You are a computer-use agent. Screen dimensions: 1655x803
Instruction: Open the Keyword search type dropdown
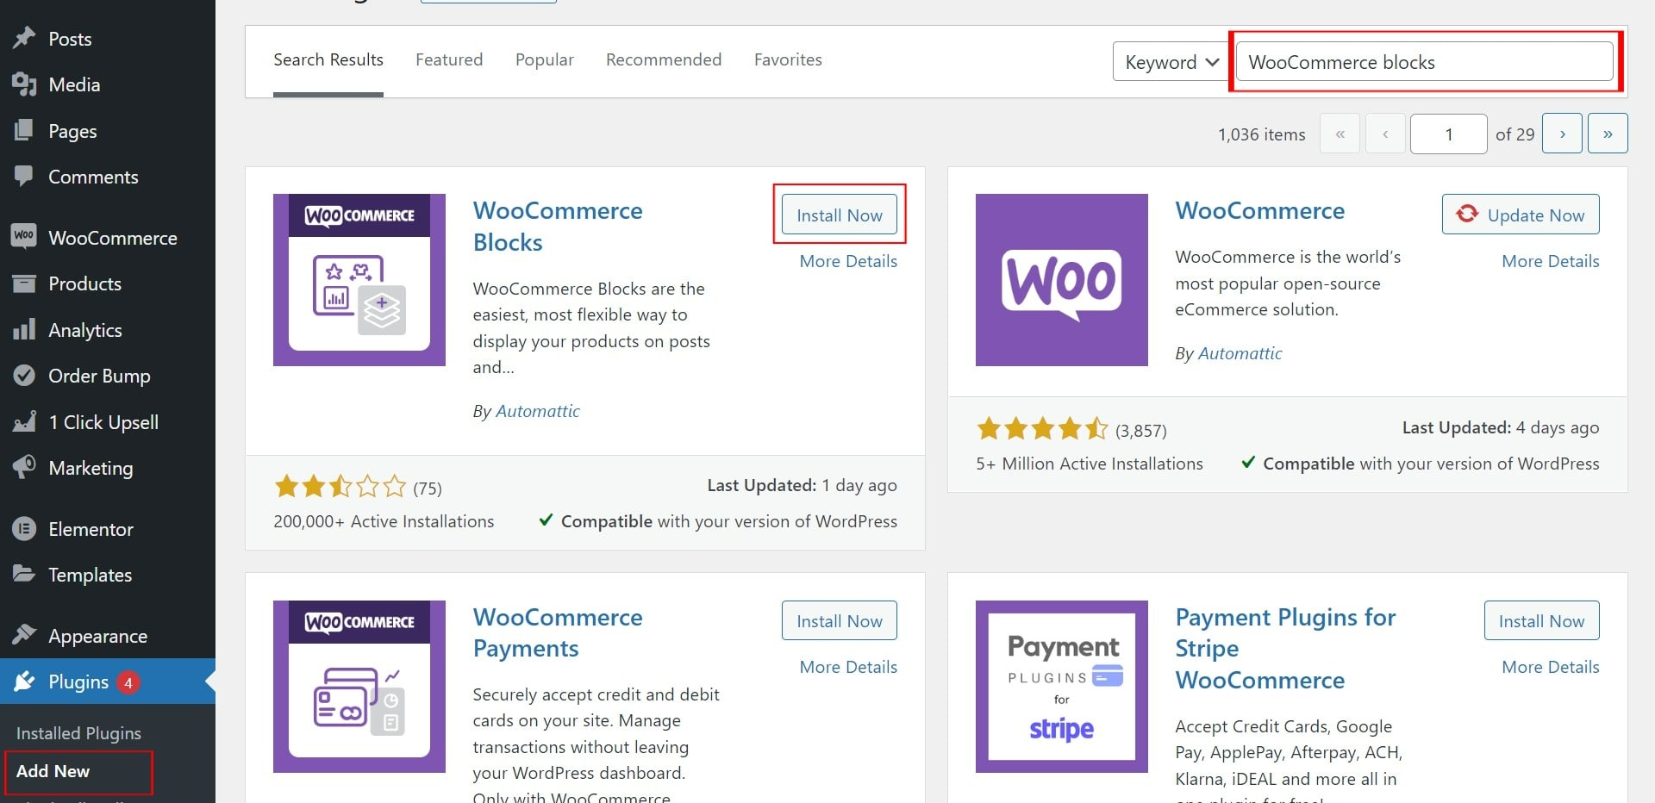[1171, 62]
